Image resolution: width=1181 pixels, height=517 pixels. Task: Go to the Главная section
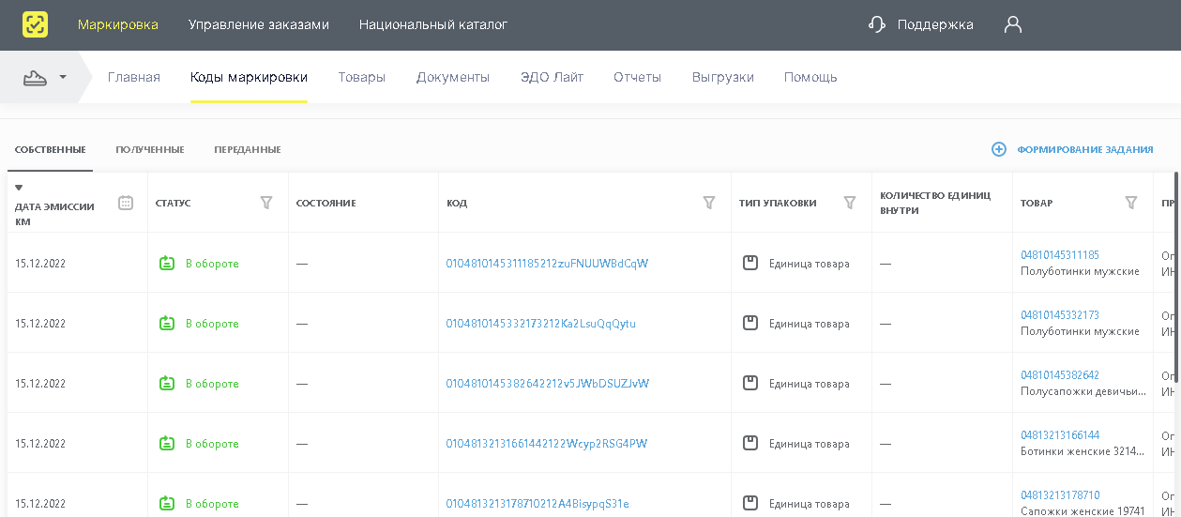134,77
